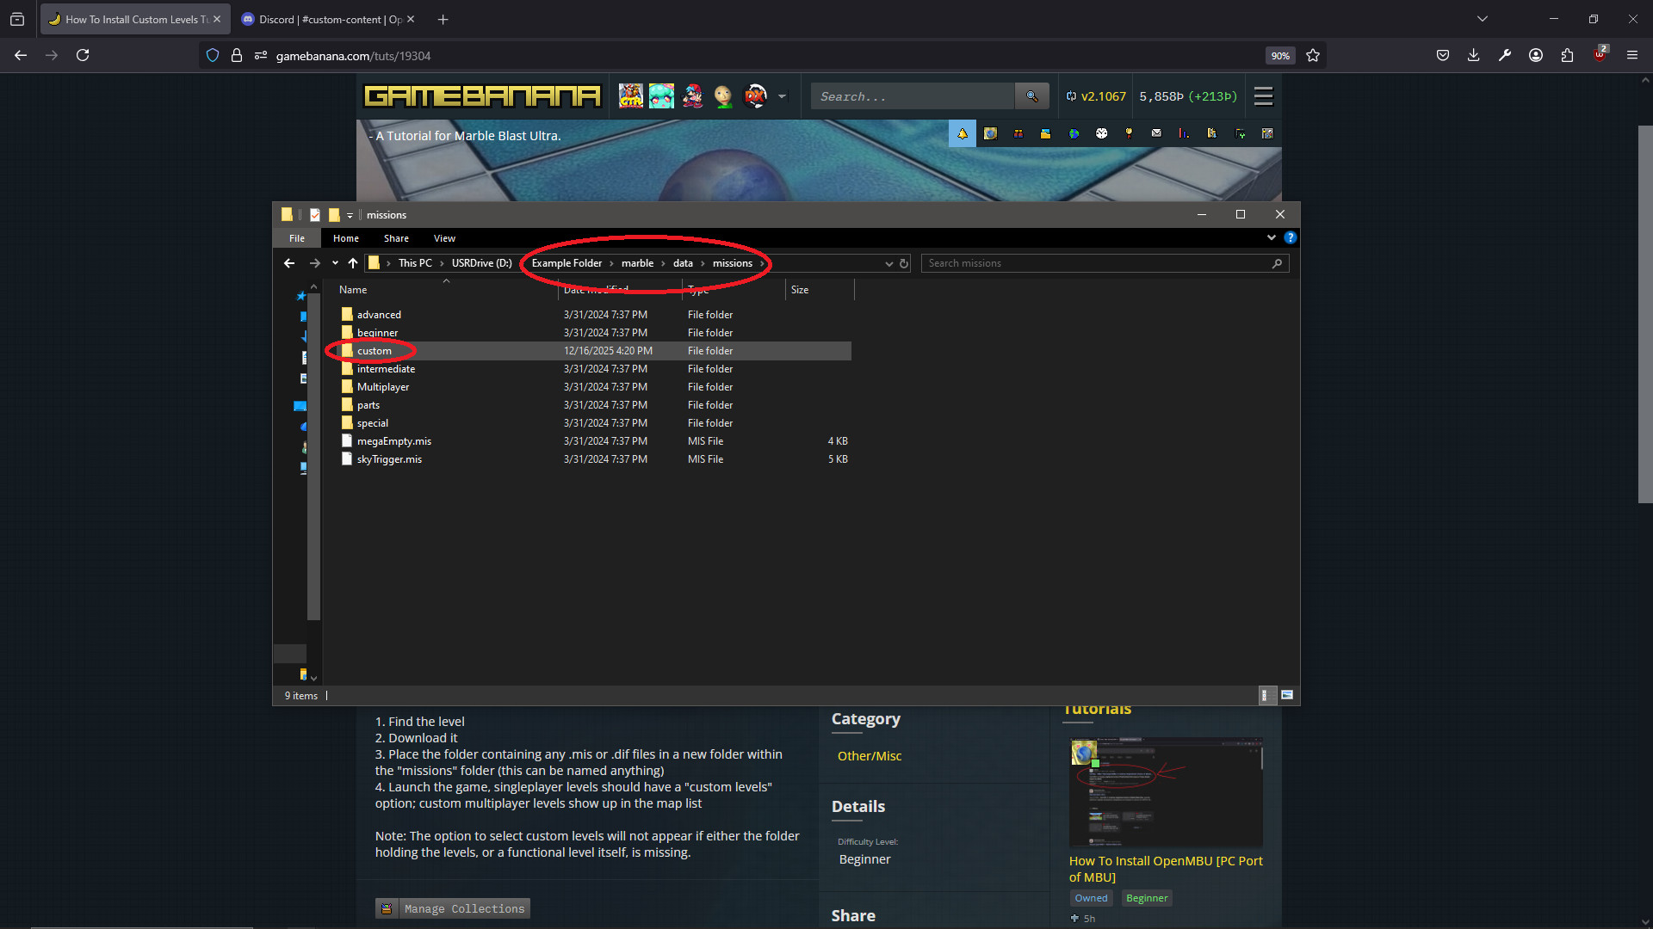Expand the Explorer address history dropdown
The width and height of the screenshot is (1653, 929).
[x=888, y=264]
